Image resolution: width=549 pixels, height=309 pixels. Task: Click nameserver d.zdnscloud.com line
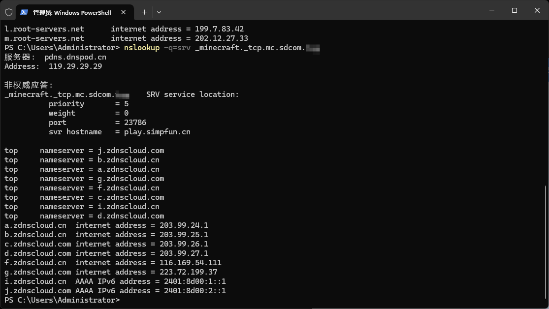coord(84,216)
